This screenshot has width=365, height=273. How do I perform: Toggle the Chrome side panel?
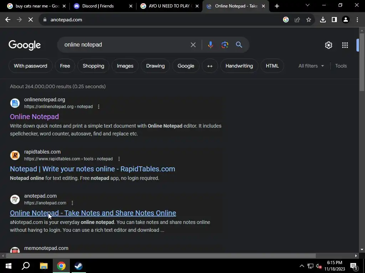tap(334, 20)
